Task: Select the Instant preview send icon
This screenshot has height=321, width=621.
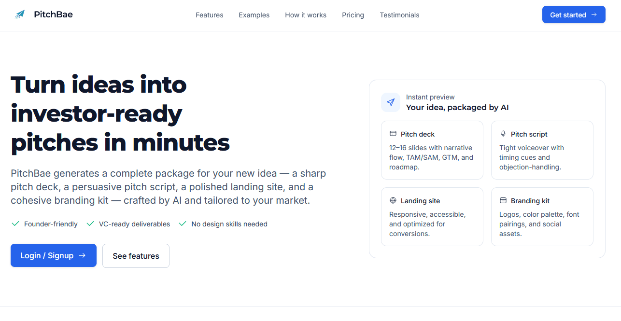Action: point(391,102)
